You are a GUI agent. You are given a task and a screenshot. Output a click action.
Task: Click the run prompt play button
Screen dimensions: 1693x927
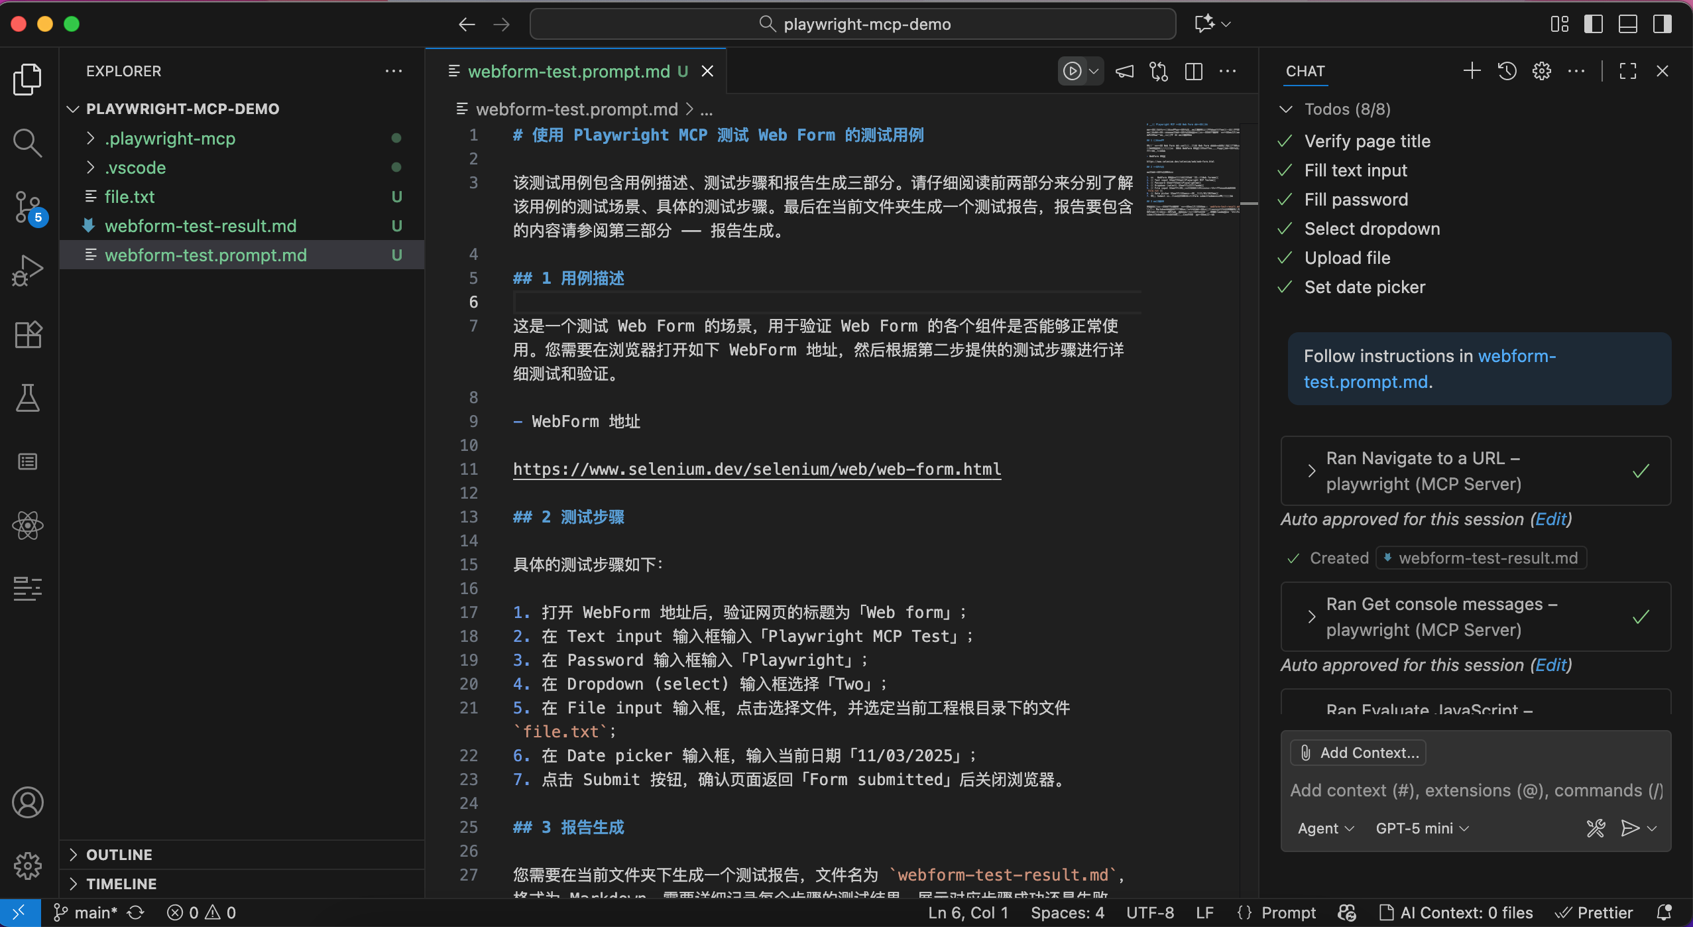click(1072, 71)
